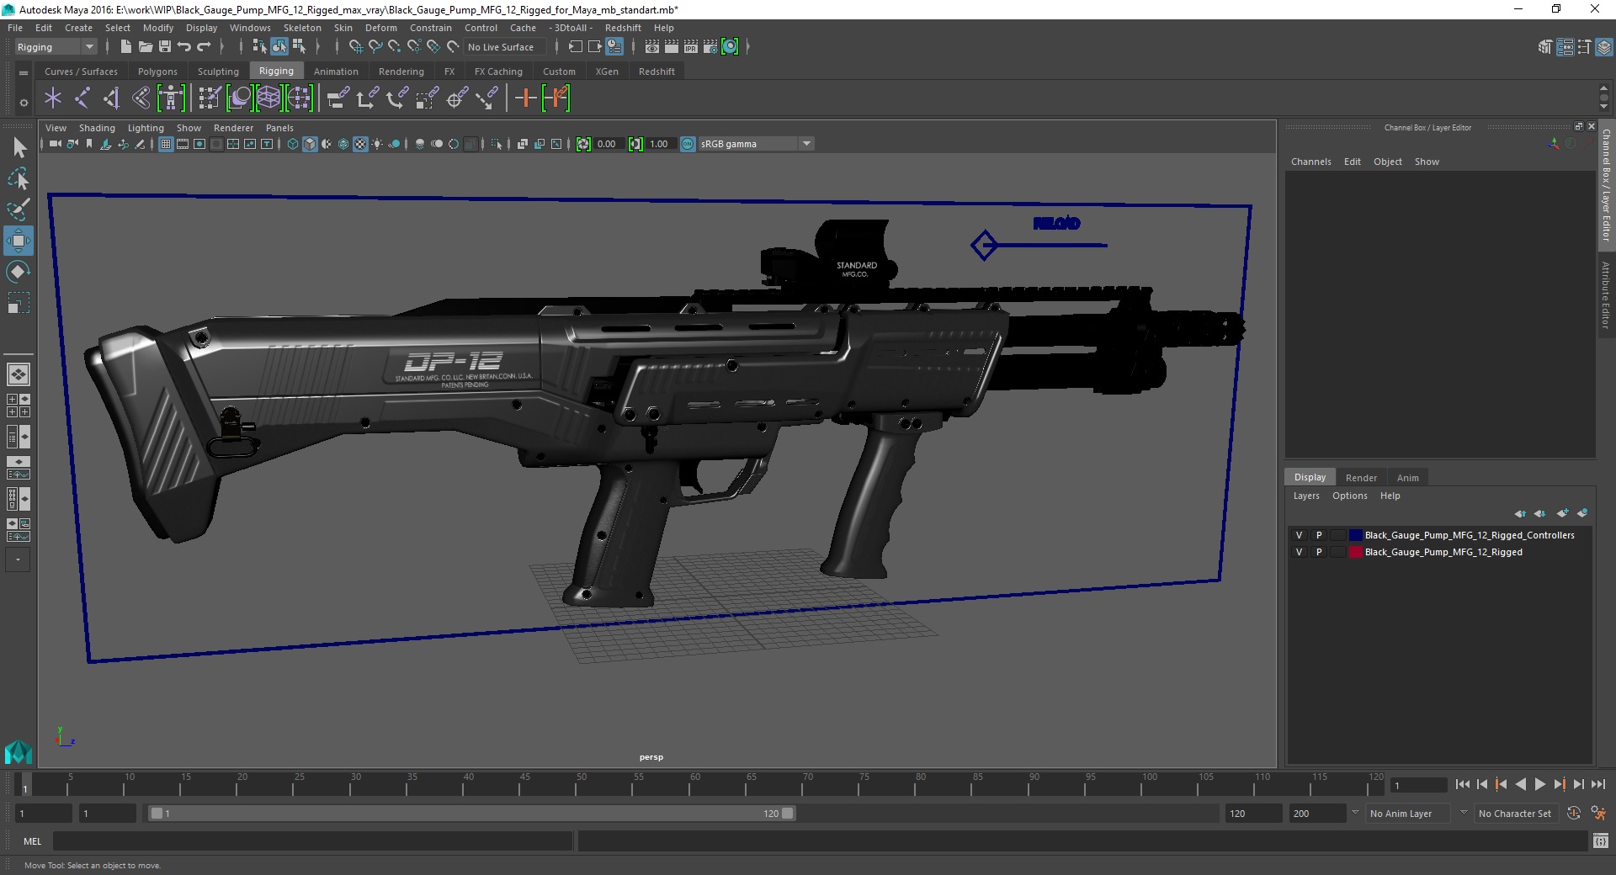Open the Skeleton menu
The height and width of the screenshot is (875, 1616).
click(302, 28)
